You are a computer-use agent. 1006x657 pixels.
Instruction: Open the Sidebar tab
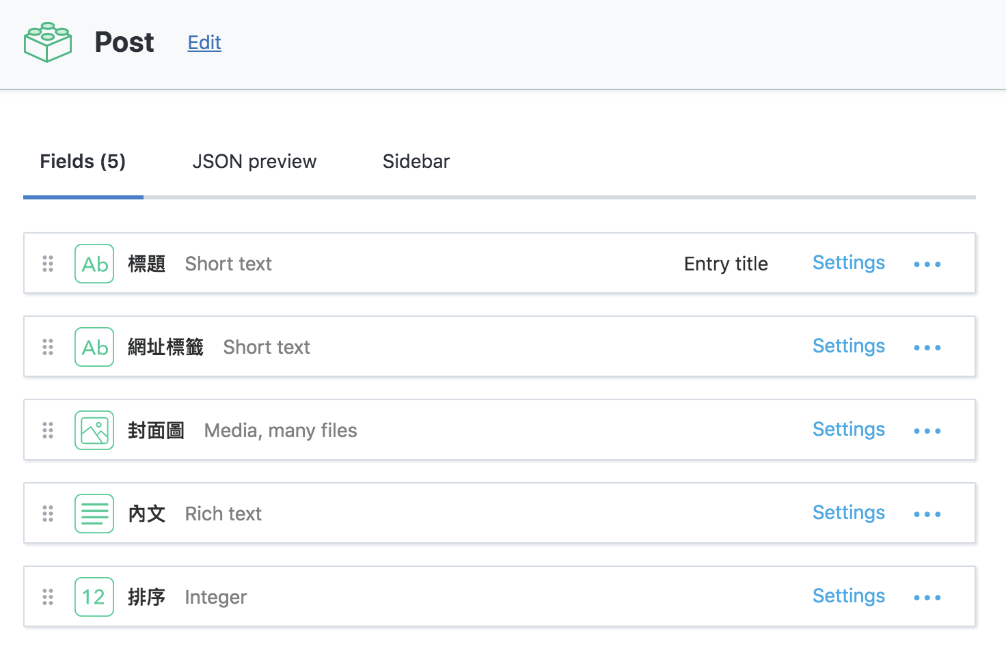click(416, 162)
